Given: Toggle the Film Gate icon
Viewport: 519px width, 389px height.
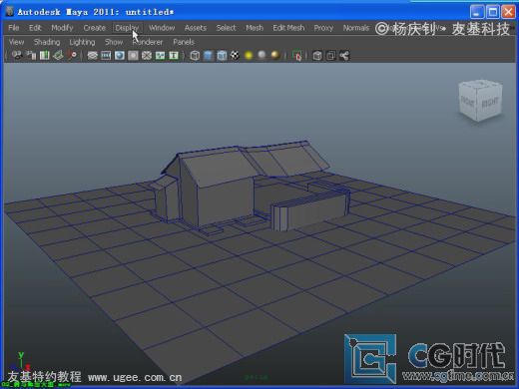Looking at the screenshot, I should coord(106,55).
